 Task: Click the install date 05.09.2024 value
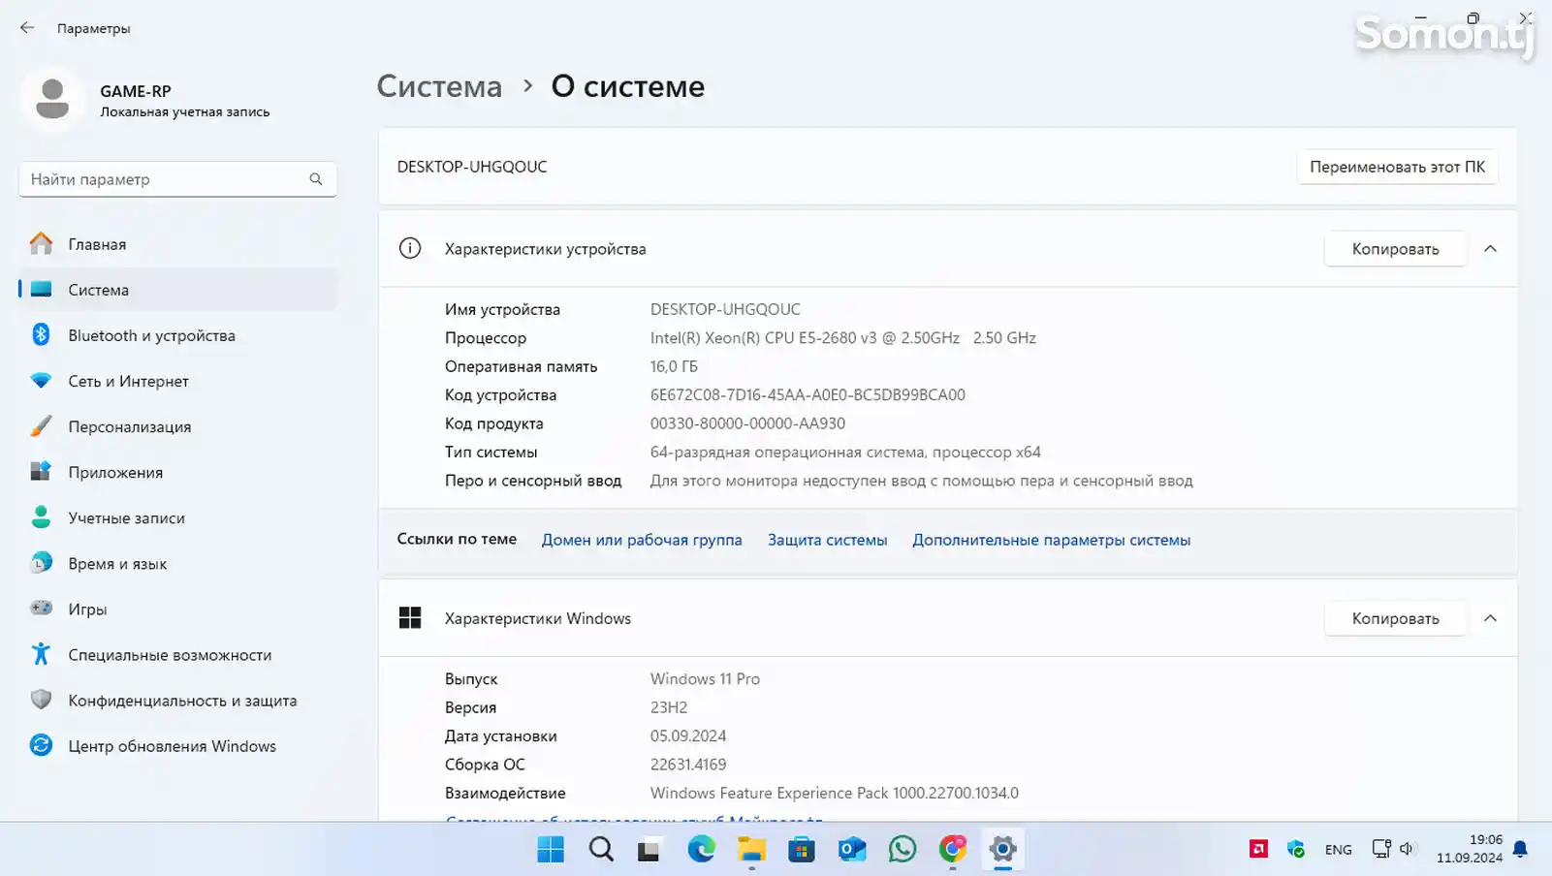[x=688, y=736]
